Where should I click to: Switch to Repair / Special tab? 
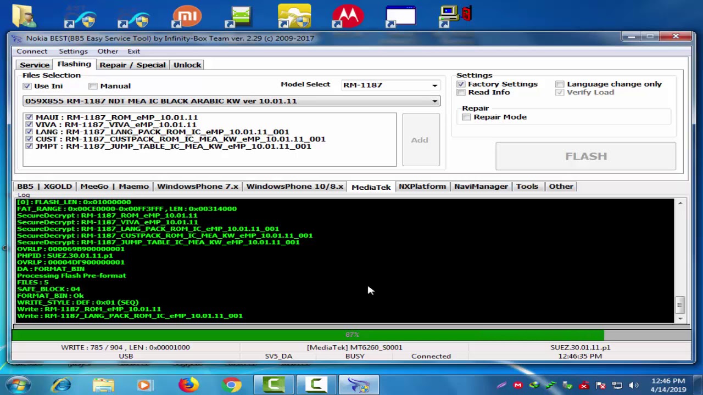coord(132,65)
